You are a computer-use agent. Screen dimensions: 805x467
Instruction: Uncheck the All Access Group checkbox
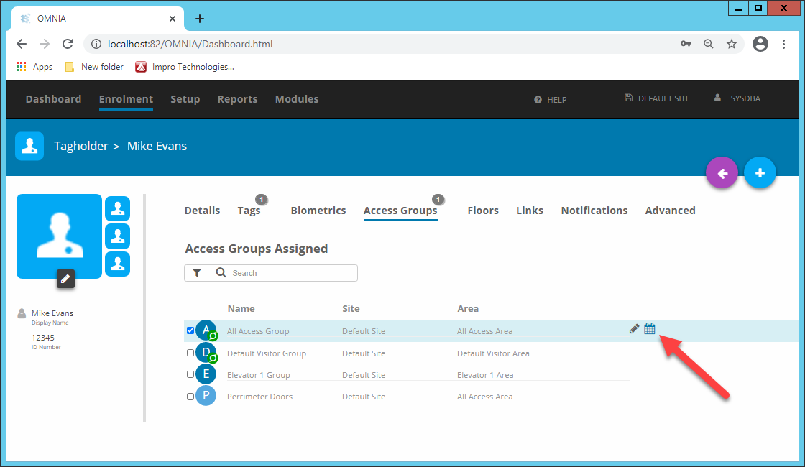(x=190, y=330)
